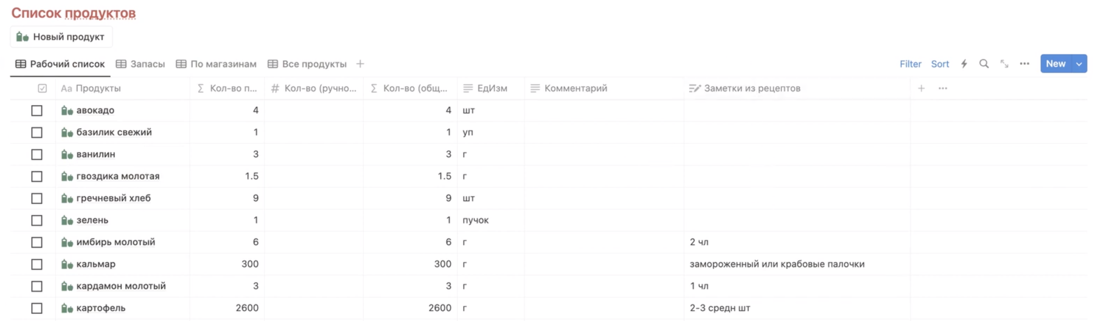The image size is (1095, 321).
Task: Add a new property column
Action: click(x=921, y=88)
